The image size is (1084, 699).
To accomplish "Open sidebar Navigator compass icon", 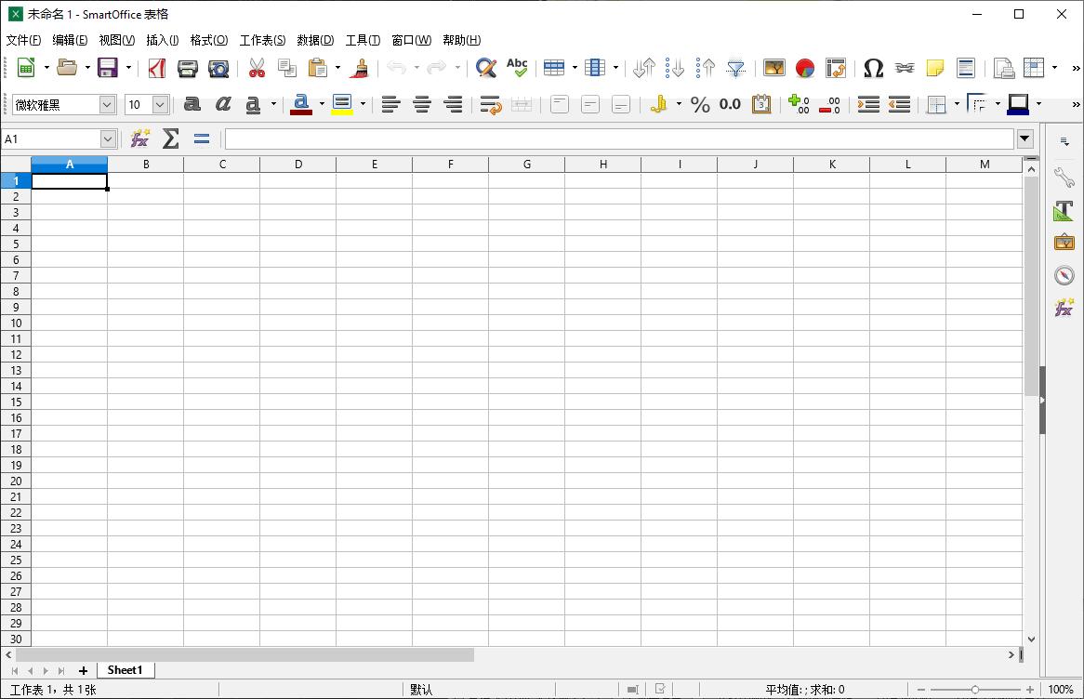I will coord(1064,275).
